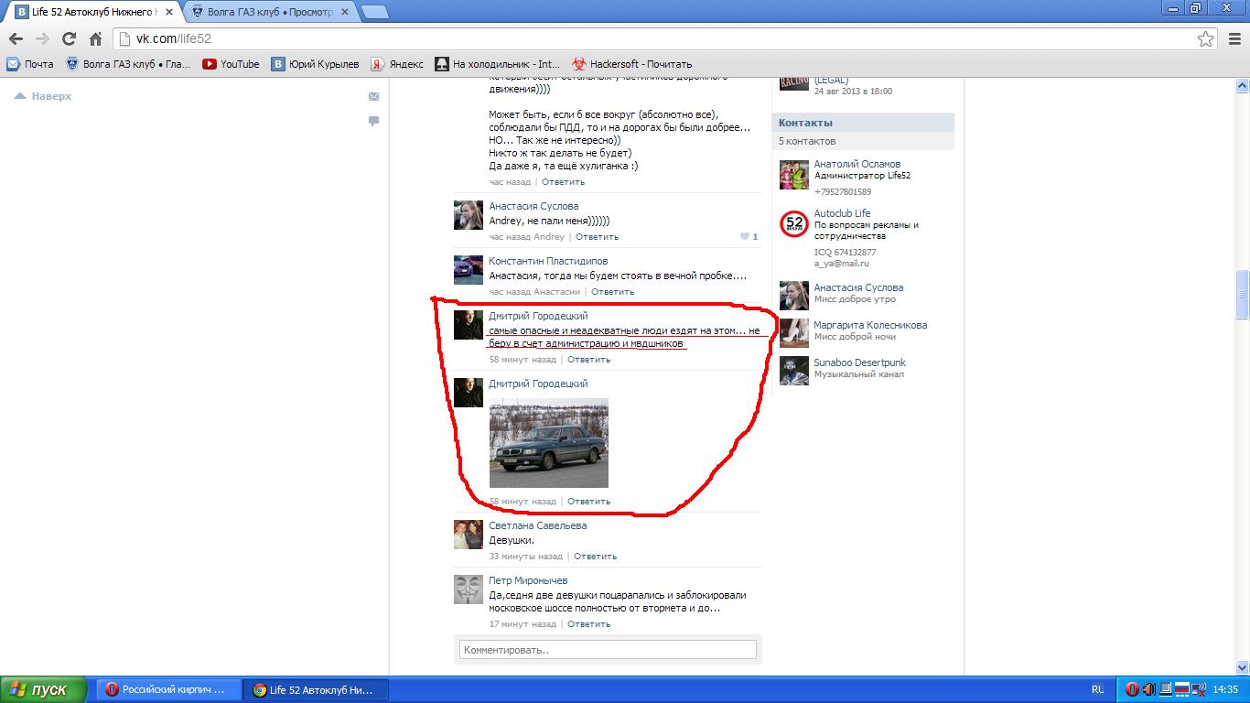Switch to the Волга ГАЗ клуб tab
The image size is (1250, 703).
[x=270, y=11]
